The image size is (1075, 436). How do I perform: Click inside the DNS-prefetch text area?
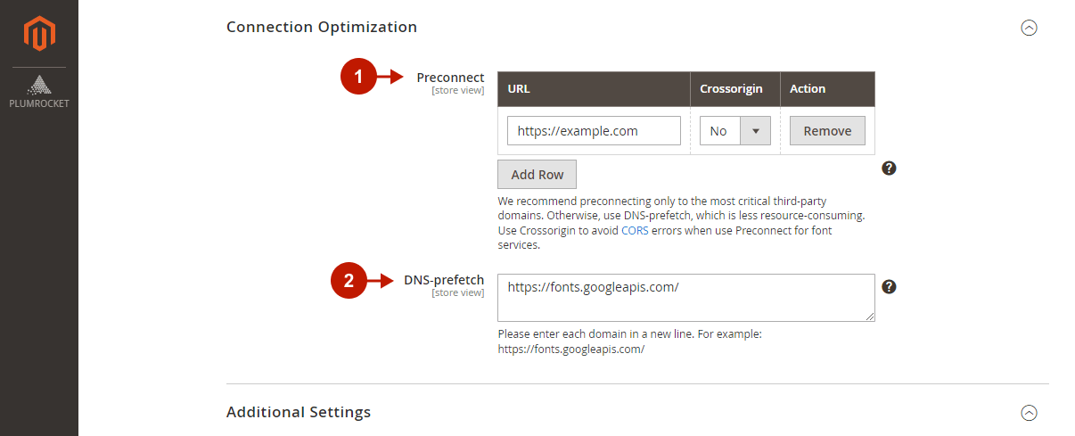pos(685,297)
